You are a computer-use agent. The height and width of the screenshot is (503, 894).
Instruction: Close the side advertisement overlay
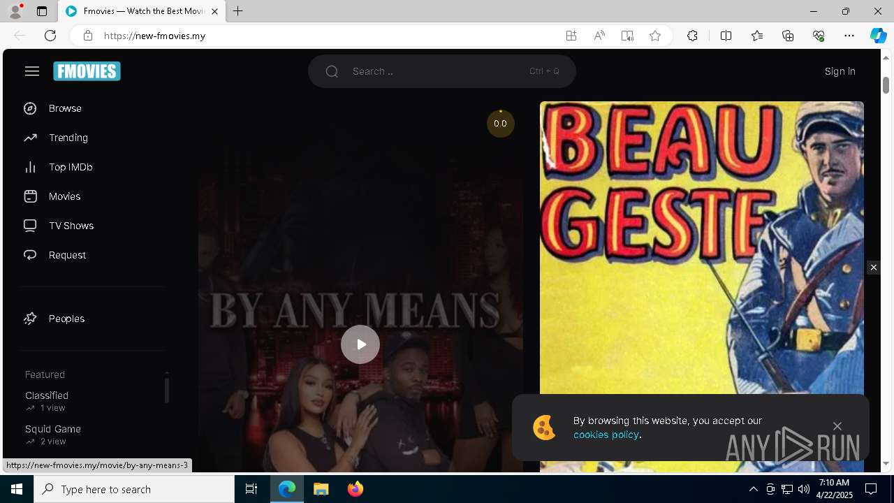(x=873, y=268)
